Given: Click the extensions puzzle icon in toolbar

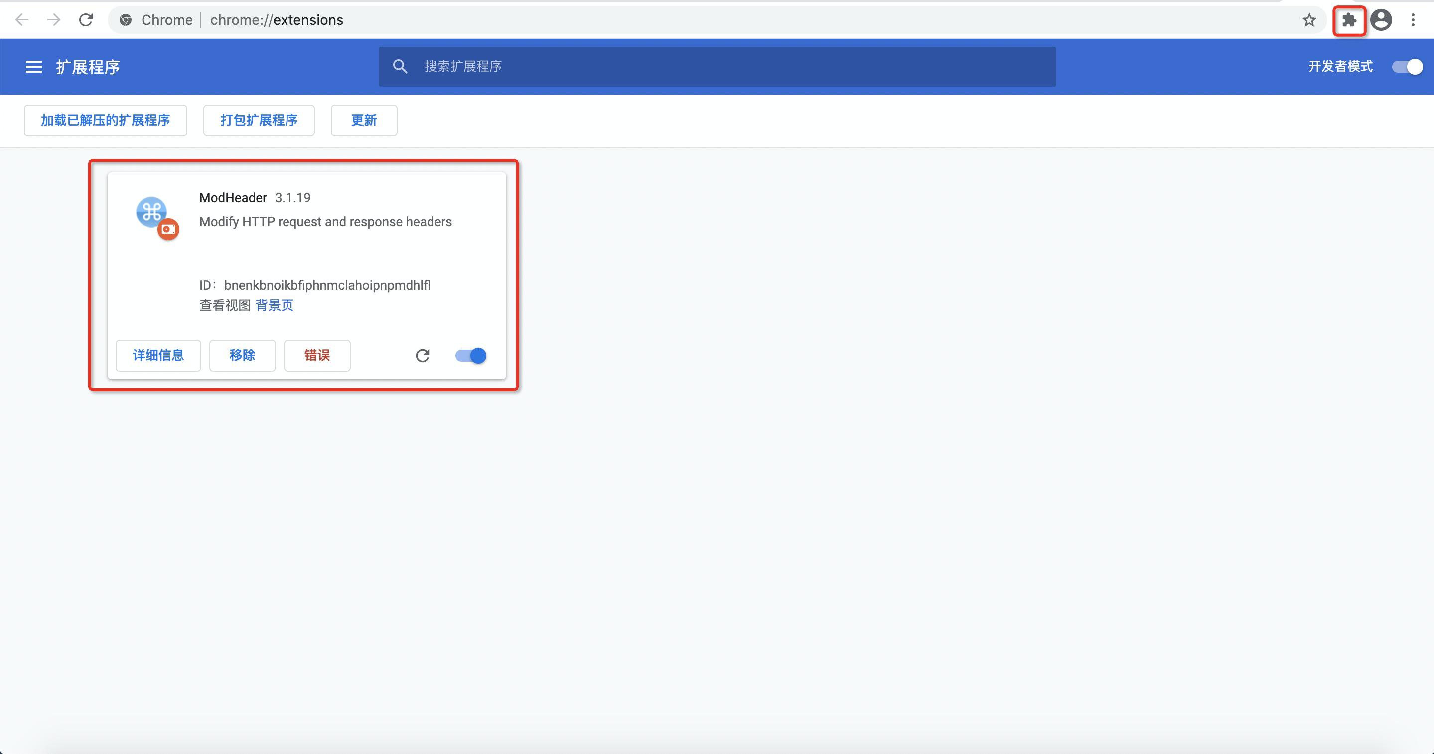Looking at the screenshot, I should coord(1349,20).
